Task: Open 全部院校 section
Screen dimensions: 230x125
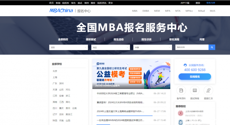Action: pyautogui.click(x=63, y=39)
